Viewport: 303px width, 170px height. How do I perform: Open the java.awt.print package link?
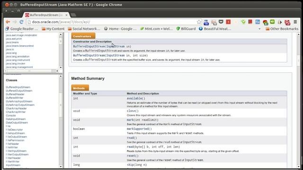14,39
